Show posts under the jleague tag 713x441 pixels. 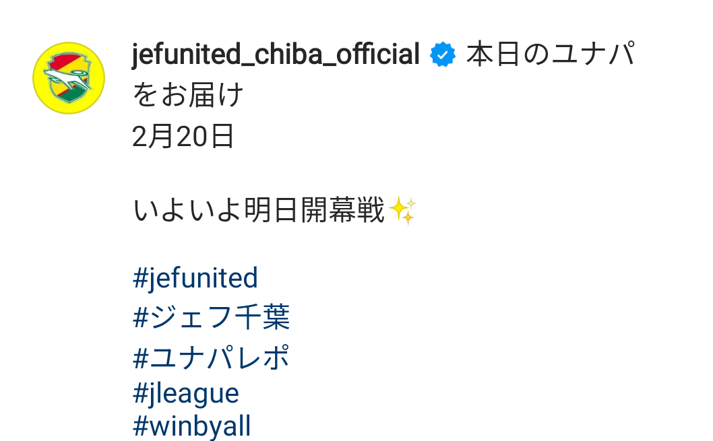pyautogui.click(x=186, y=393)
